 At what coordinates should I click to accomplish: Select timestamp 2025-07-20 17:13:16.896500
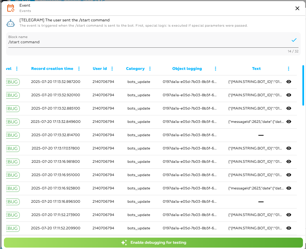[56, 202]
